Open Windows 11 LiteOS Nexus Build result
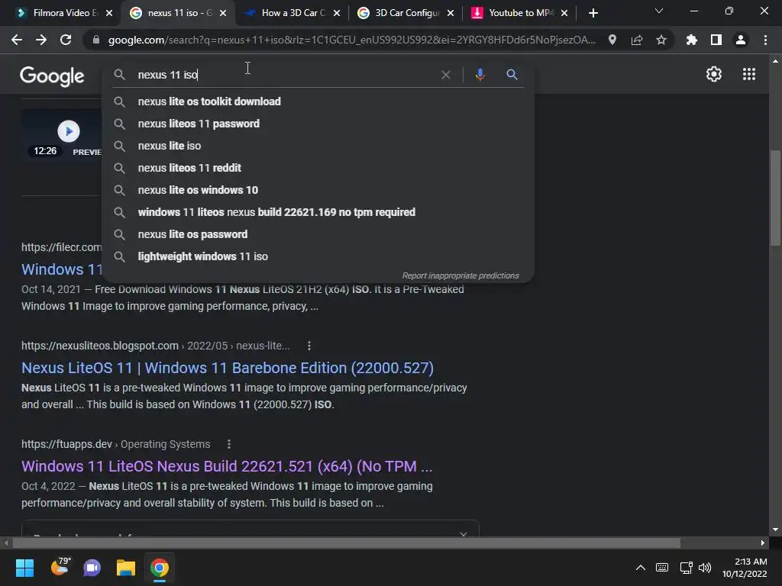This screenshot has width=782, height=586. 227,466
